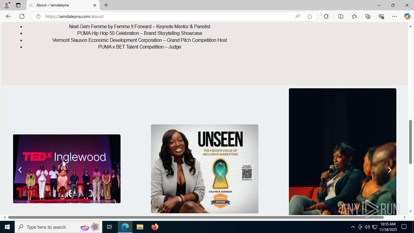Select 'Next Gem Femme by Femme It Forward' line
414x233 pixels.
pos(140,26)
